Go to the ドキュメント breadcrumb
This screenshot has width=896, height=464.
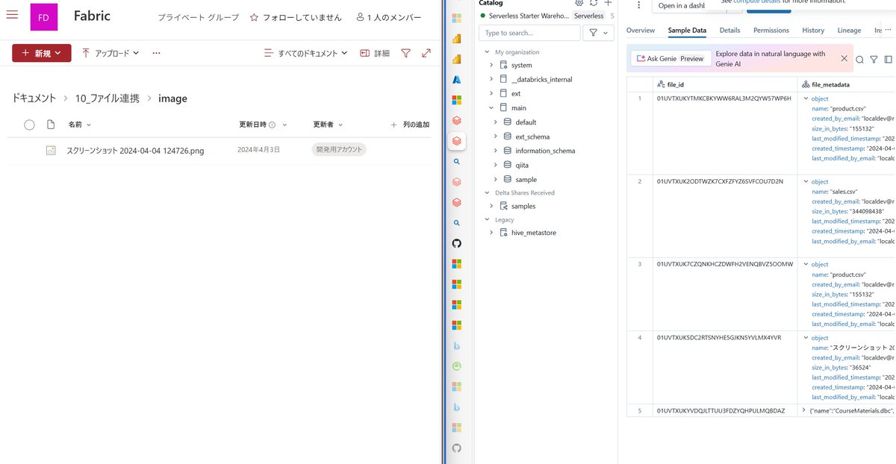pos(34,98)
